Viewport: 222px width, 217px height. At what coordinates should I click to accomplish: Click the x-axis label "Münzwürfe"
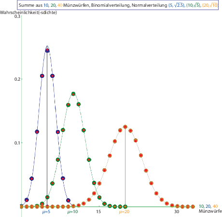pos(210,211)
